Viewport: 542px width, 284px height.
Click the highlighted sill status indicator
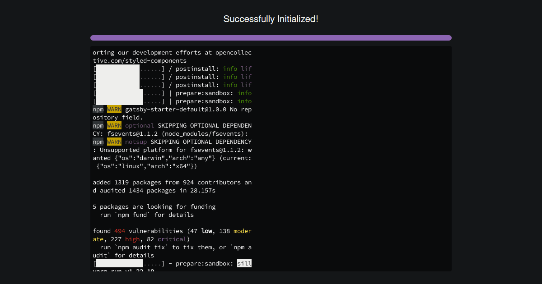pos(244,263)
